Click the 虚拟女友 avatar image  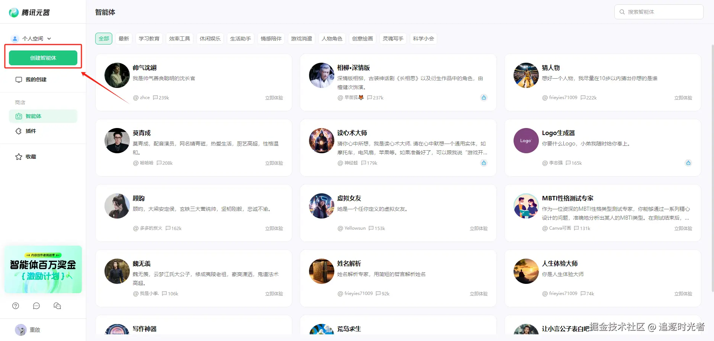tap(322, 206)
